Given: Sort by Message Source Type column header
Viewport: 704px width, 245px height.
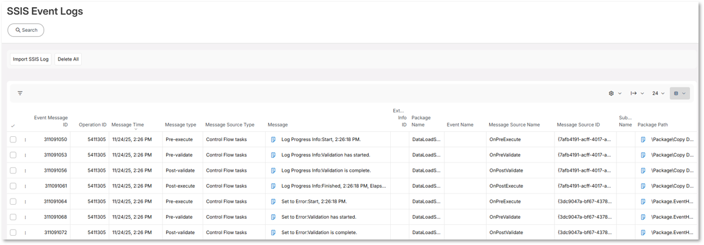Looking at the screenshot, I should (230, 125).
